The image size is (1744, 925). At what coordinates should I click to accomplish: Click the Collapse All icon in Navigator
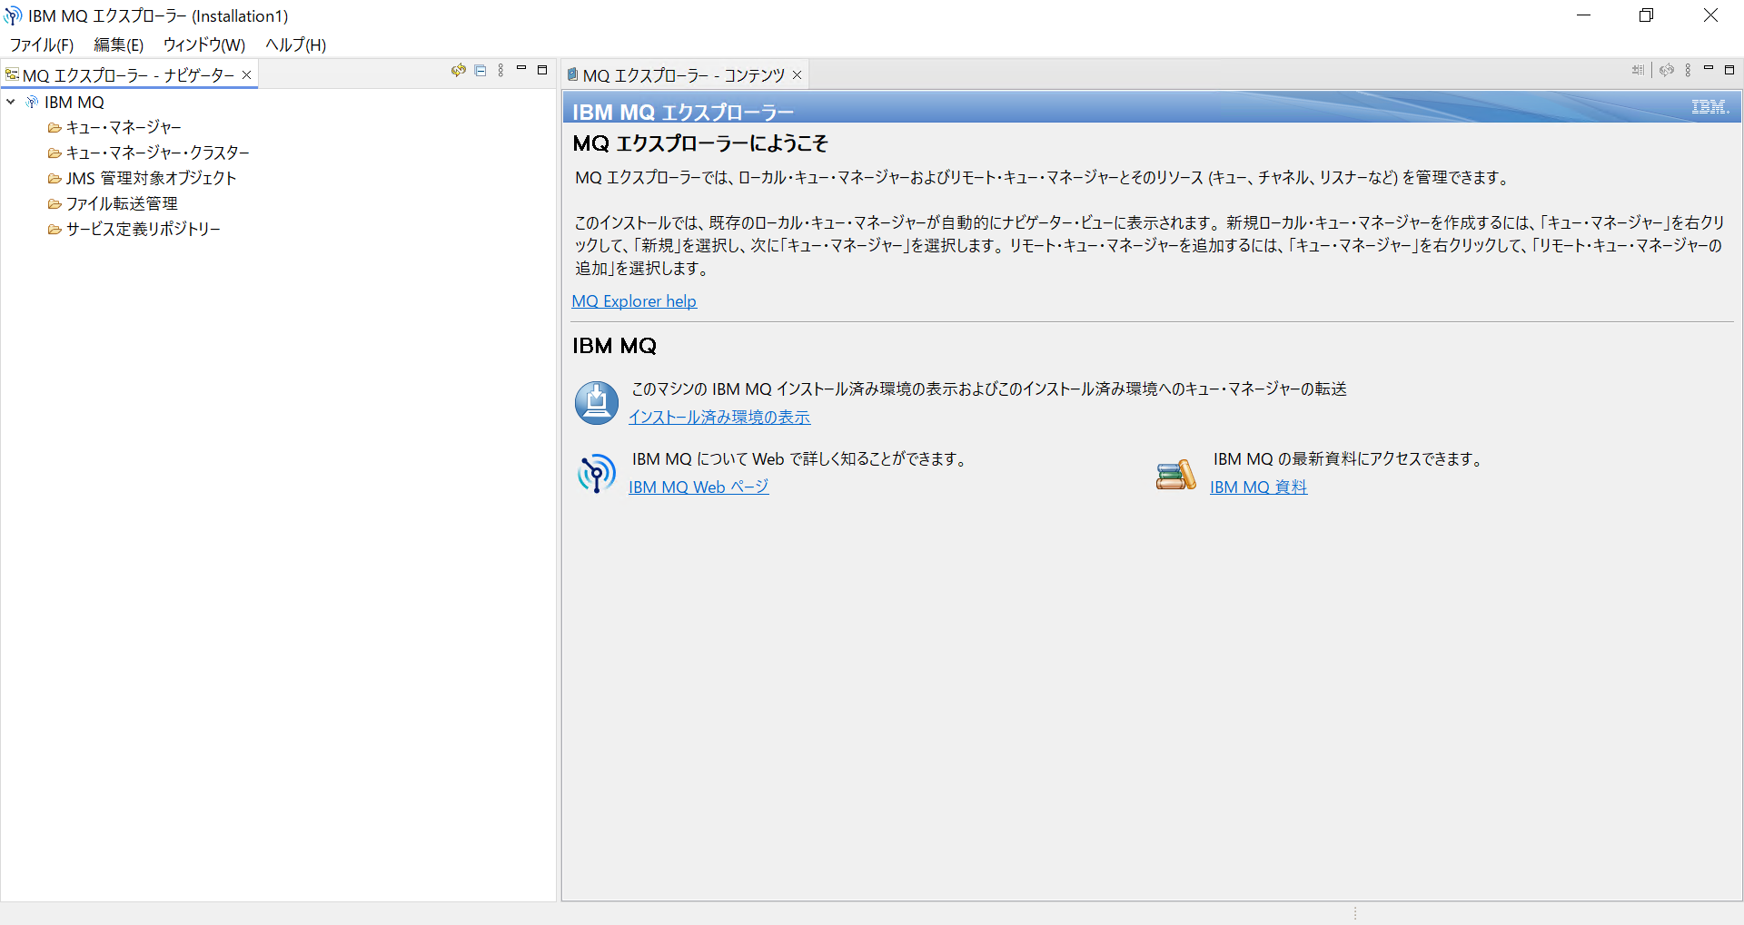tap(481, 71)
